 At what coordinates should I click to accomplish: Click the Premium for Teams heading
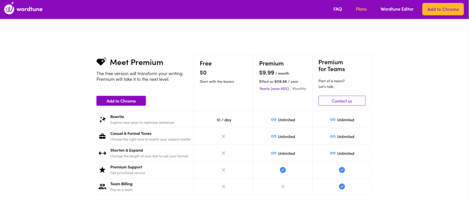point(332,66)
